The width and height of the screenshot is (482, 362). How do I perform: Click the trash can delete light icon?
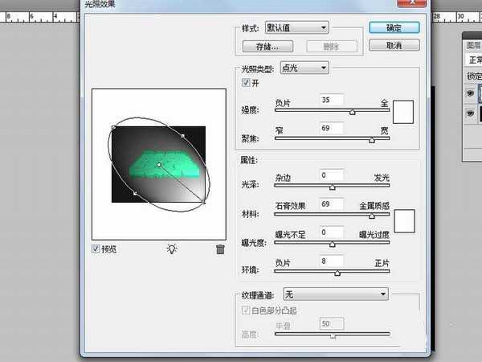(x=220, y=249)
